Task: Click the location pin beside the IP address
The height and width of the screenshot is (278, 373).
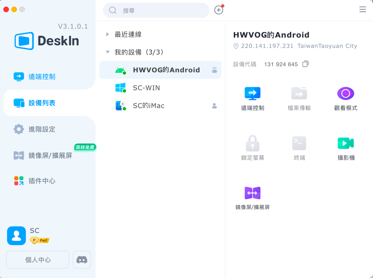Action: point(236,46)
